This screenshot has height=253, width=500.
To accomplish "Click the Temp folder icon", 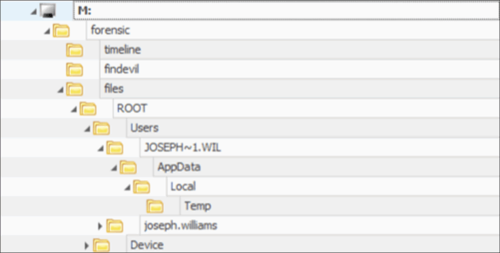I will 155,206.
